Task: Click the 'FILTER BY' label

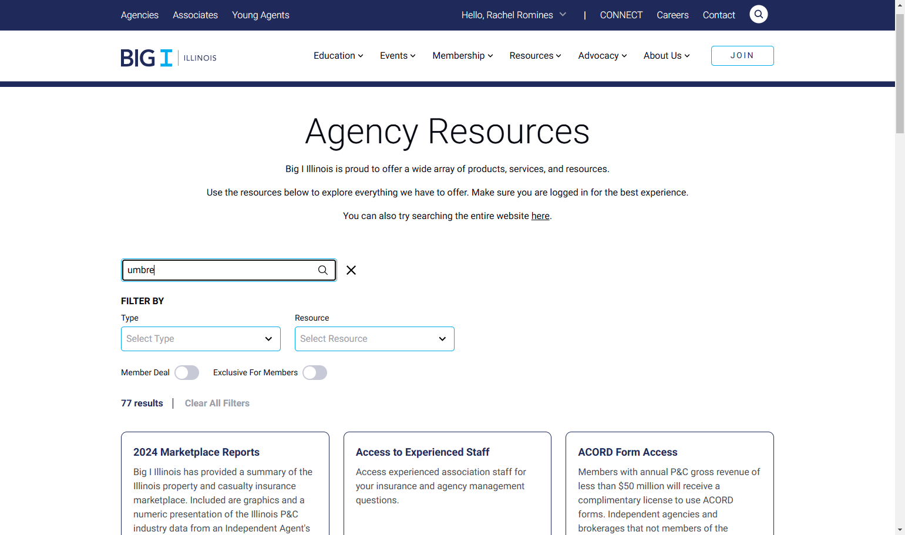Action: [x=143, y=301]
